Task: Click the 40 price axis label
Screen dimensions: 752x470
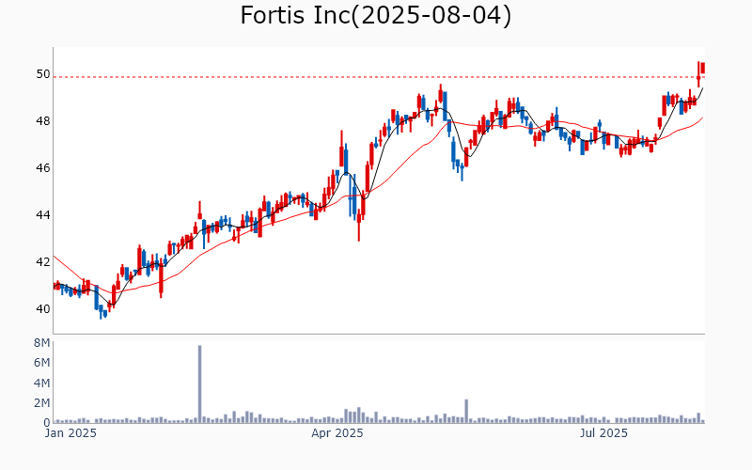Action: coord(43,309)
